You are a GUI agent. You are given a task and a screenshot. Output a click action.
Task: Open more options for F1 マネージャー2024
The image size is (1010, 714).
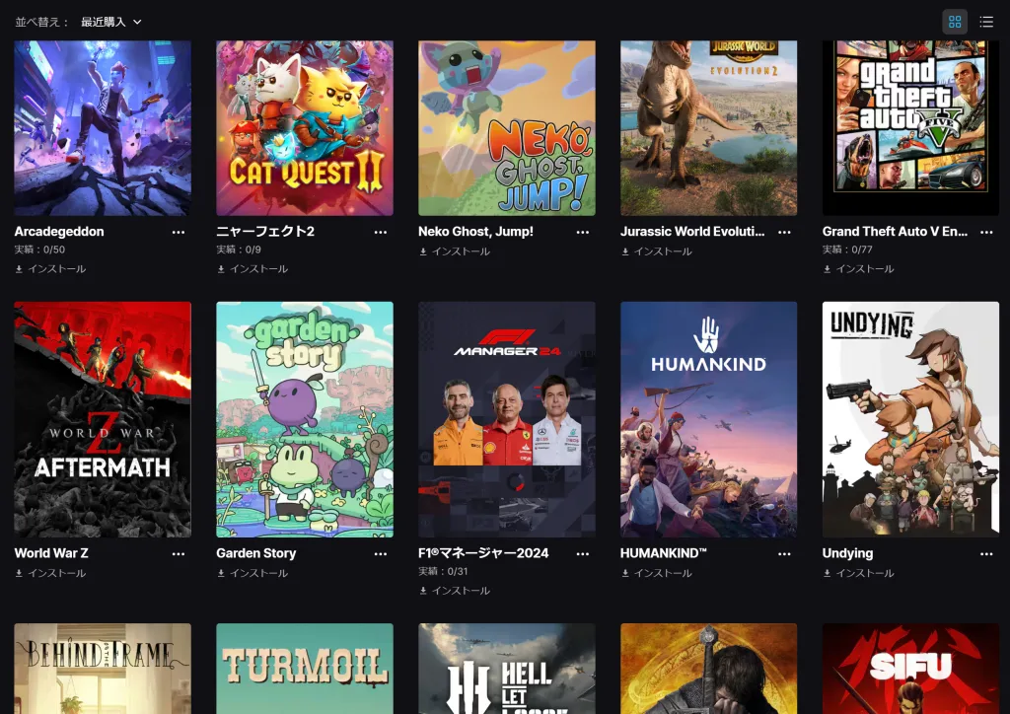point(583,553)
